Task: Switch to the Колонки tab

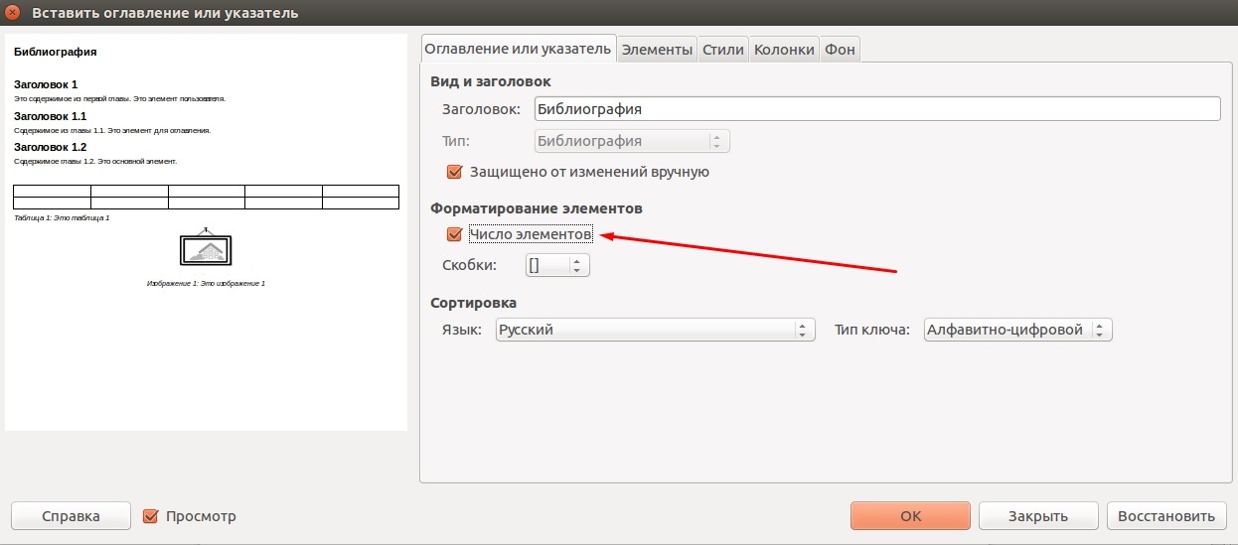Action: pyautogui.click(x=784, y=49)
